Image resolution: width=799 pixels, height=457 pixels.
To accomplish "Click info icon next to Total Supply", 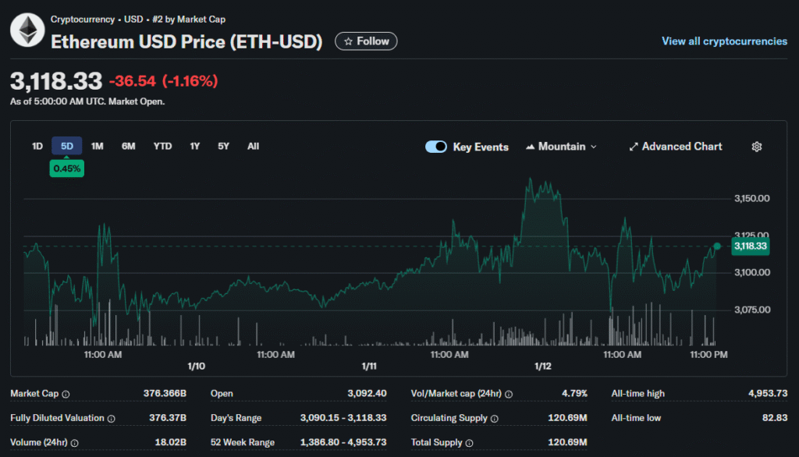I will coord(471,443).
